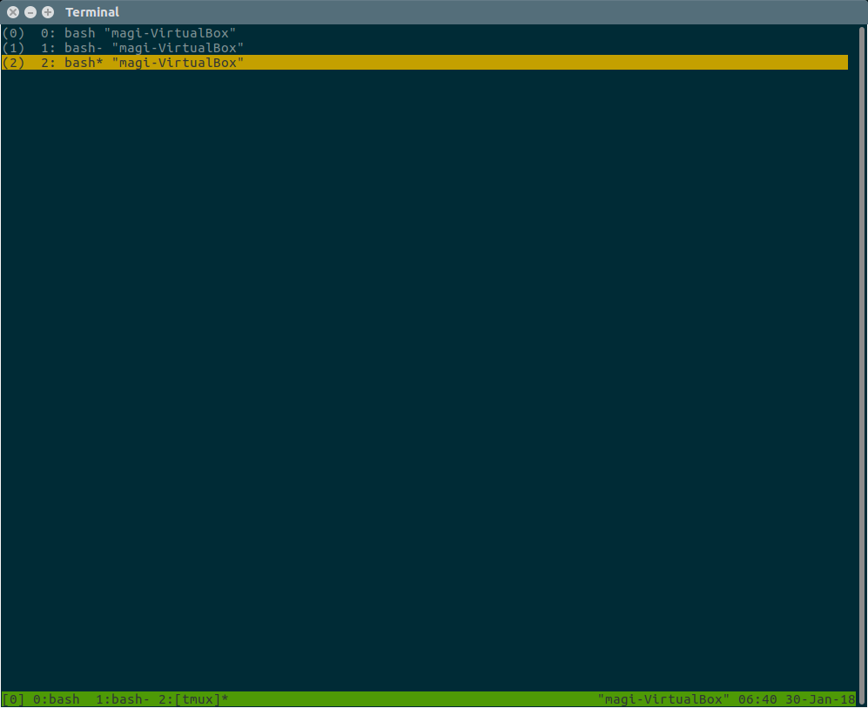Click "magi-VirtualBox" title on highlighted row
The height and width of the screenshot is (708, 868).
click(178, 63)
